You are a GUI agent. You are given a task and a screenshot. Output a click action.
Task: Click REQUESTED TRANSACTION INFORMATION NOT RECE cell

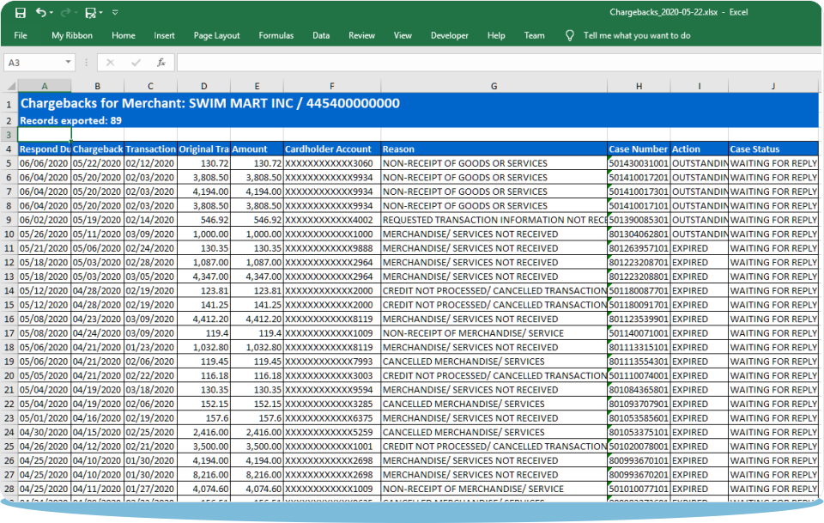(494, 220)
